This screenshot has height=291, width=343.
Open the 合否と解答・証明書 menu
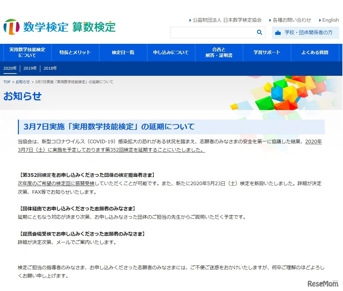point(219,52)
